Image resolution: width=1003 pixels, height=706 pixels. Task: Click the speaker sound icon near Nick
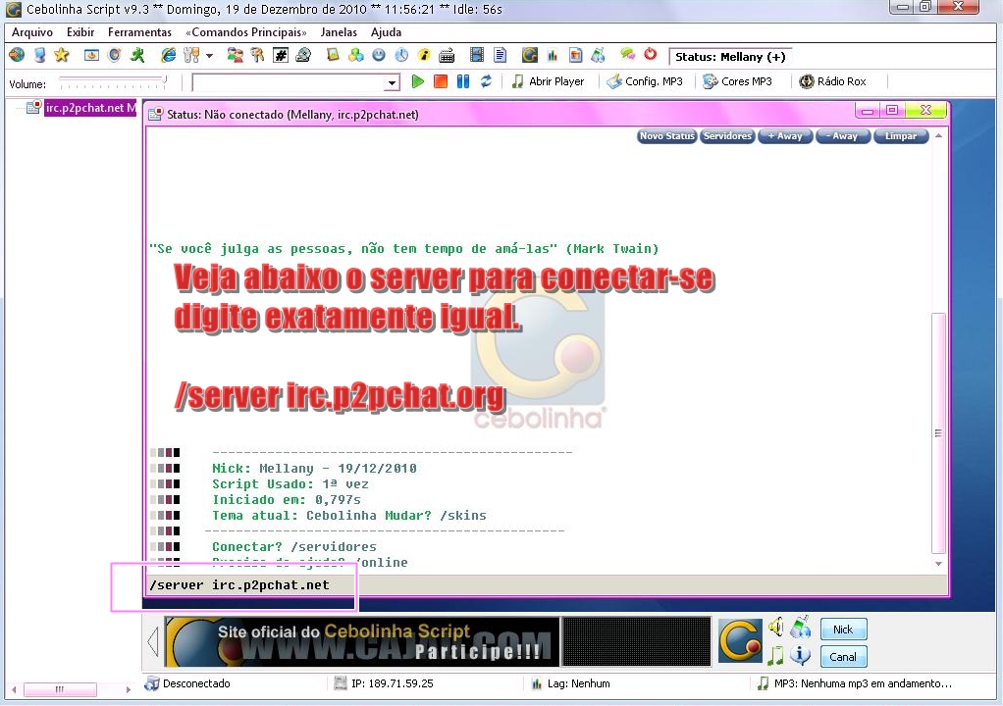[776, 628]
